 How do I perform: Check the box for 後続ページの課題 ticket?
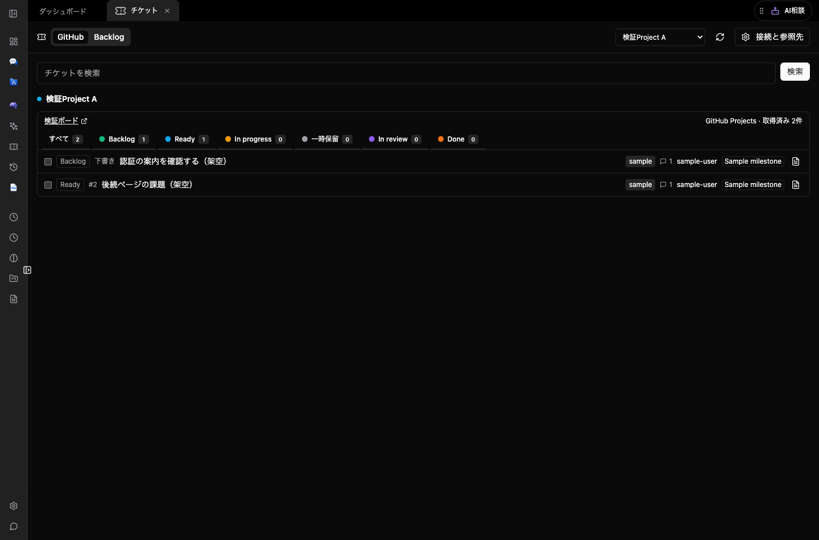pos(48,185)
